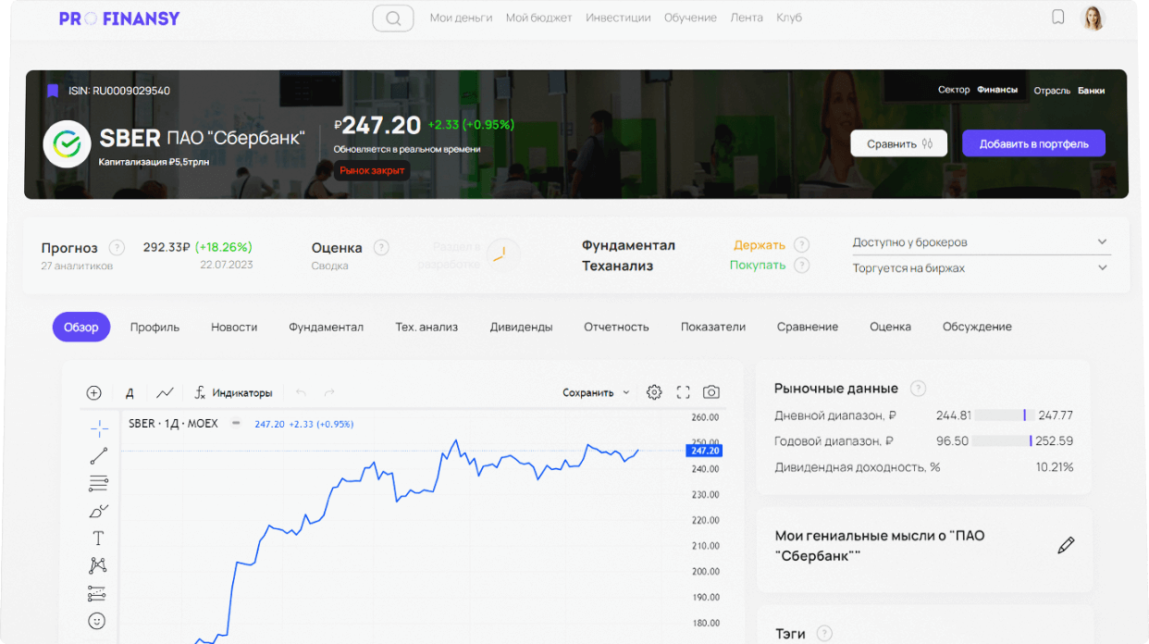Expand Доступно у брокеров dropdown
This screenshot has height=644, width=1149.
982,242
